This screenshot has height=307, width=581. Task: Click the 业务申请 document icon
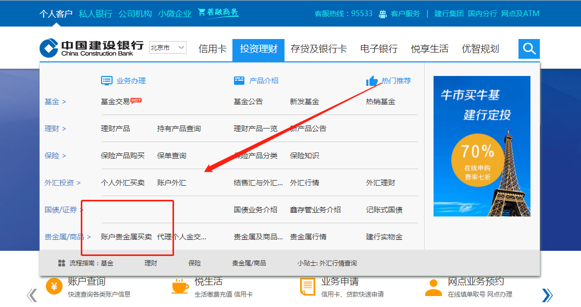coord(307,287)
